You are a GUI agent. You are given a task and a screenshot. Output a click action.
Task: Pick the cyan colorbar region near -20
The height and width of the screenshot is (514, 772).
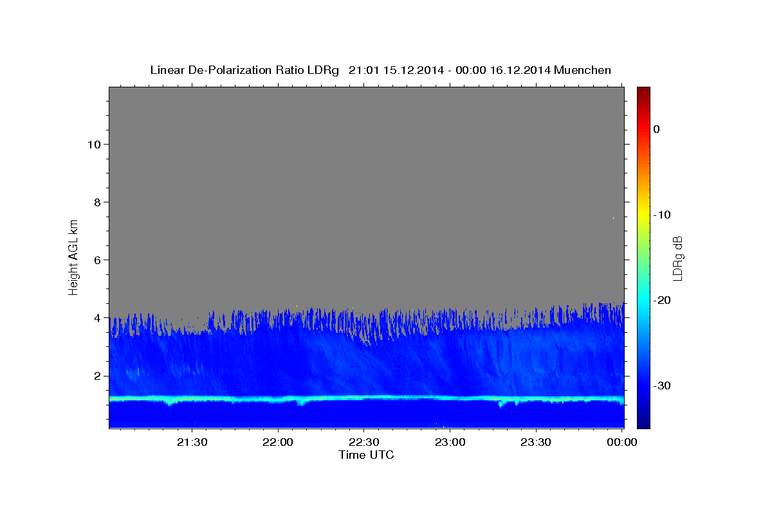point(643,300)
